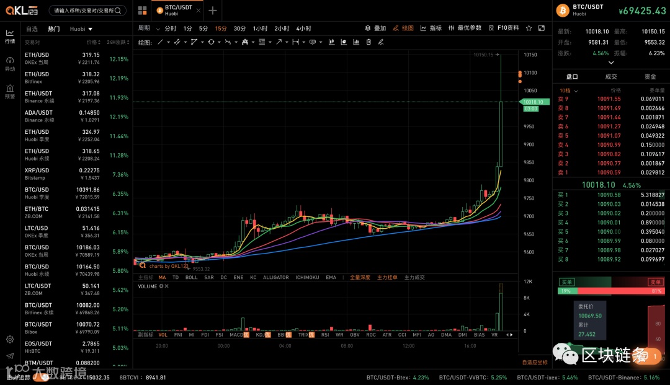Open the 异动 alerts sidebar icon

tap(10, 64)
